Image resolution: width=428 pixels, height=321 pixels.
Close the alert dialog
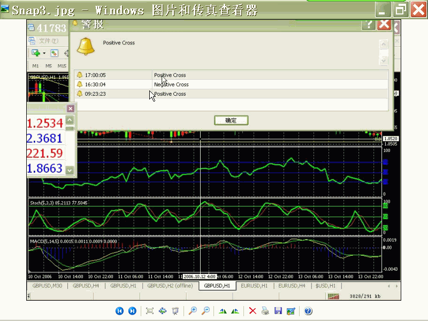coord(384,25)
